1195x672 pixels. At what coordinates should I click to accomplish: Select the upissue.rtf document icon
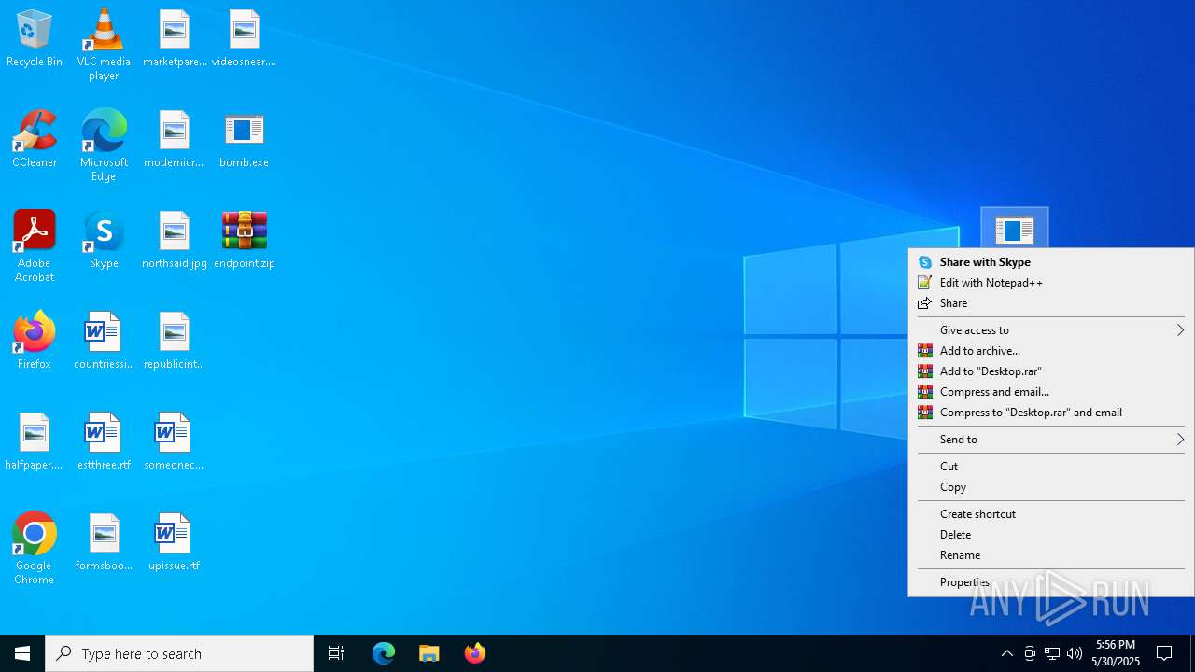175,543
